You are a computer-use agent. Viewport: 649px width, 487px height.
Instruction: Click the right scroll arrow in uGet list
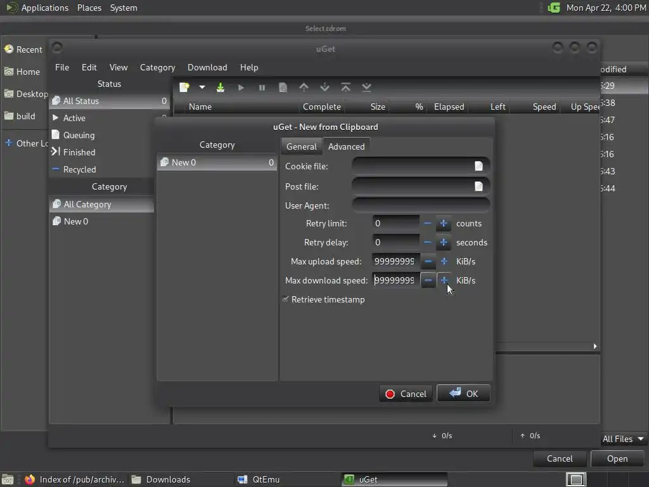click(594, 346)
